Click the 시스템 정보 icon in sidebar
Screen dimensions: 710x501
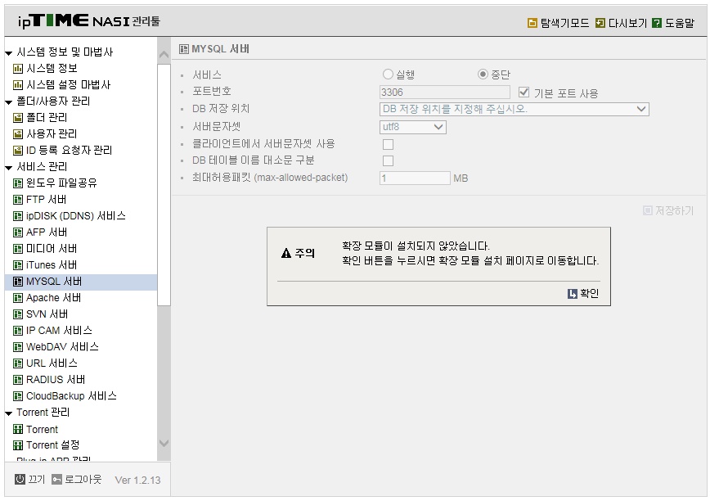pyautogui.click(x=18, y=69)
